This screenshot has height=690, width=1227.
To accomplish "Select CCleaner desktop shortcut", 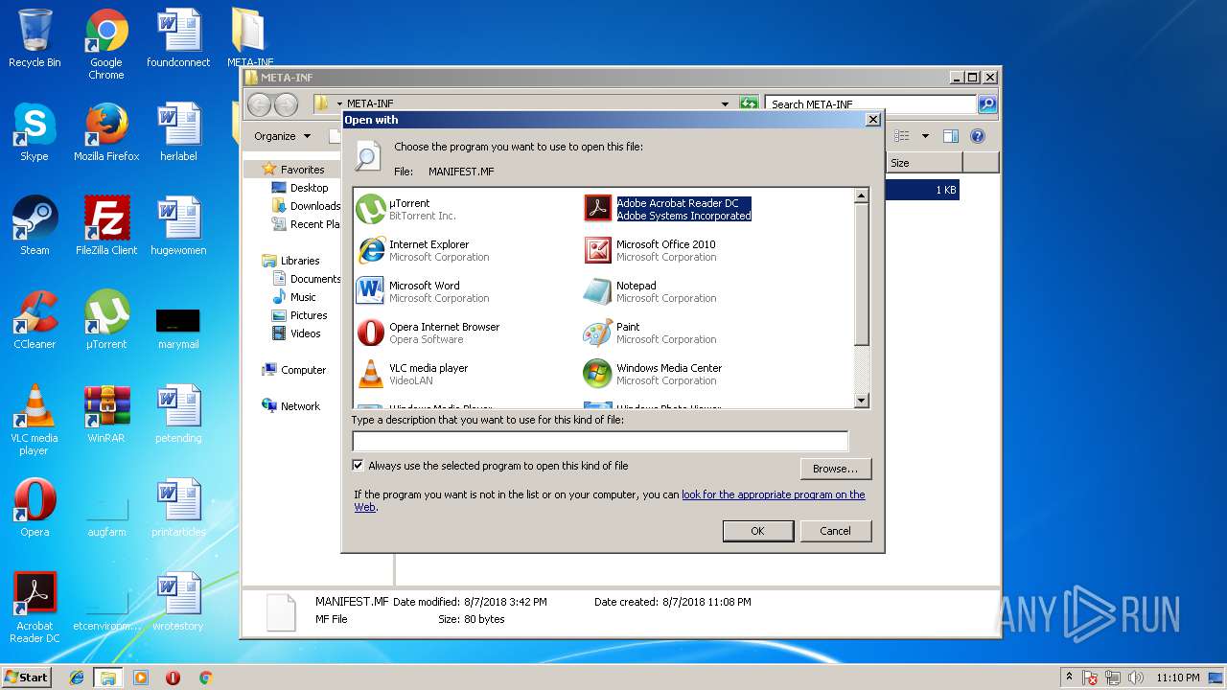I will coord(35,320).
